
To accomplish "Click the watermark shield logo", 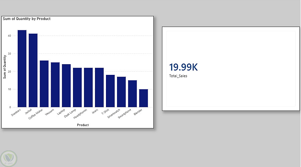I will click(x=9, y=159).
